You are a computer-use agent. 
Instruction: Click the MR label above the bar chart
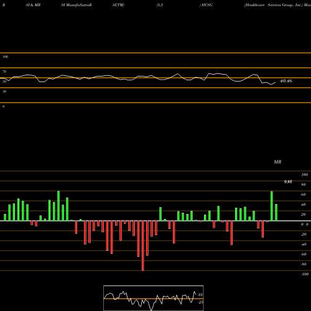277,162
